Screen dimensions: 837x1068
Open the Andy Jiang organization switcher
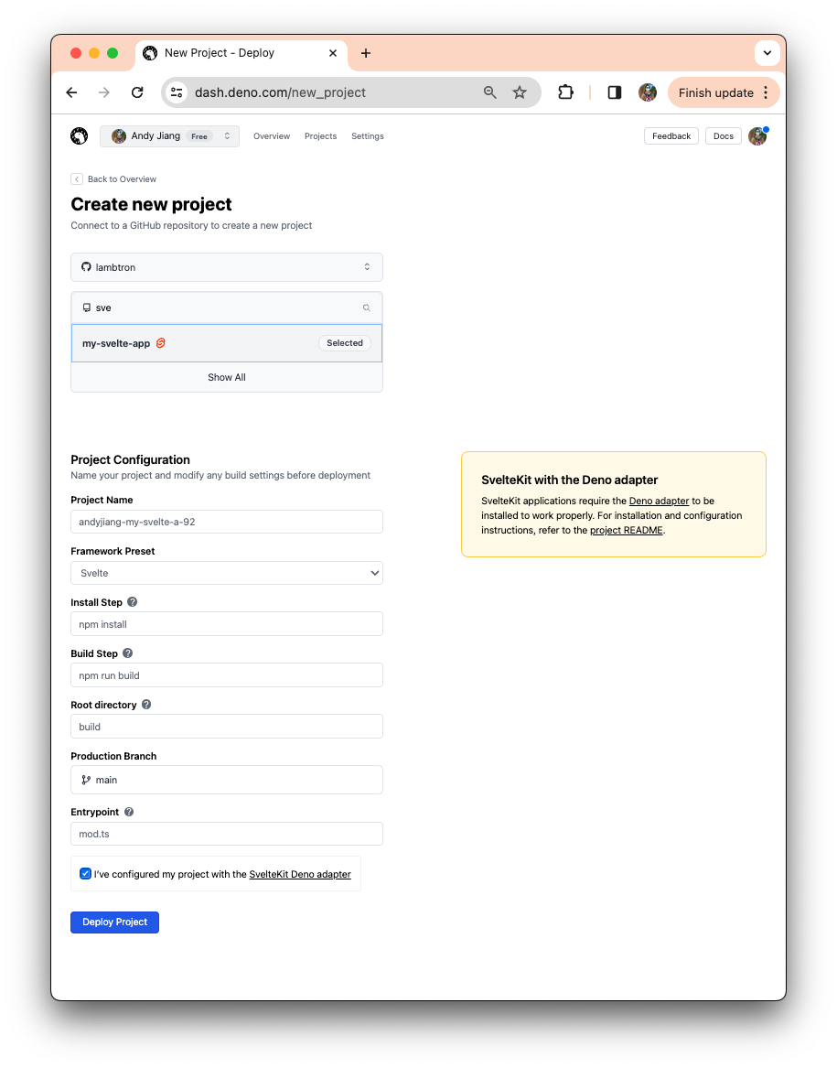(170, 136)
